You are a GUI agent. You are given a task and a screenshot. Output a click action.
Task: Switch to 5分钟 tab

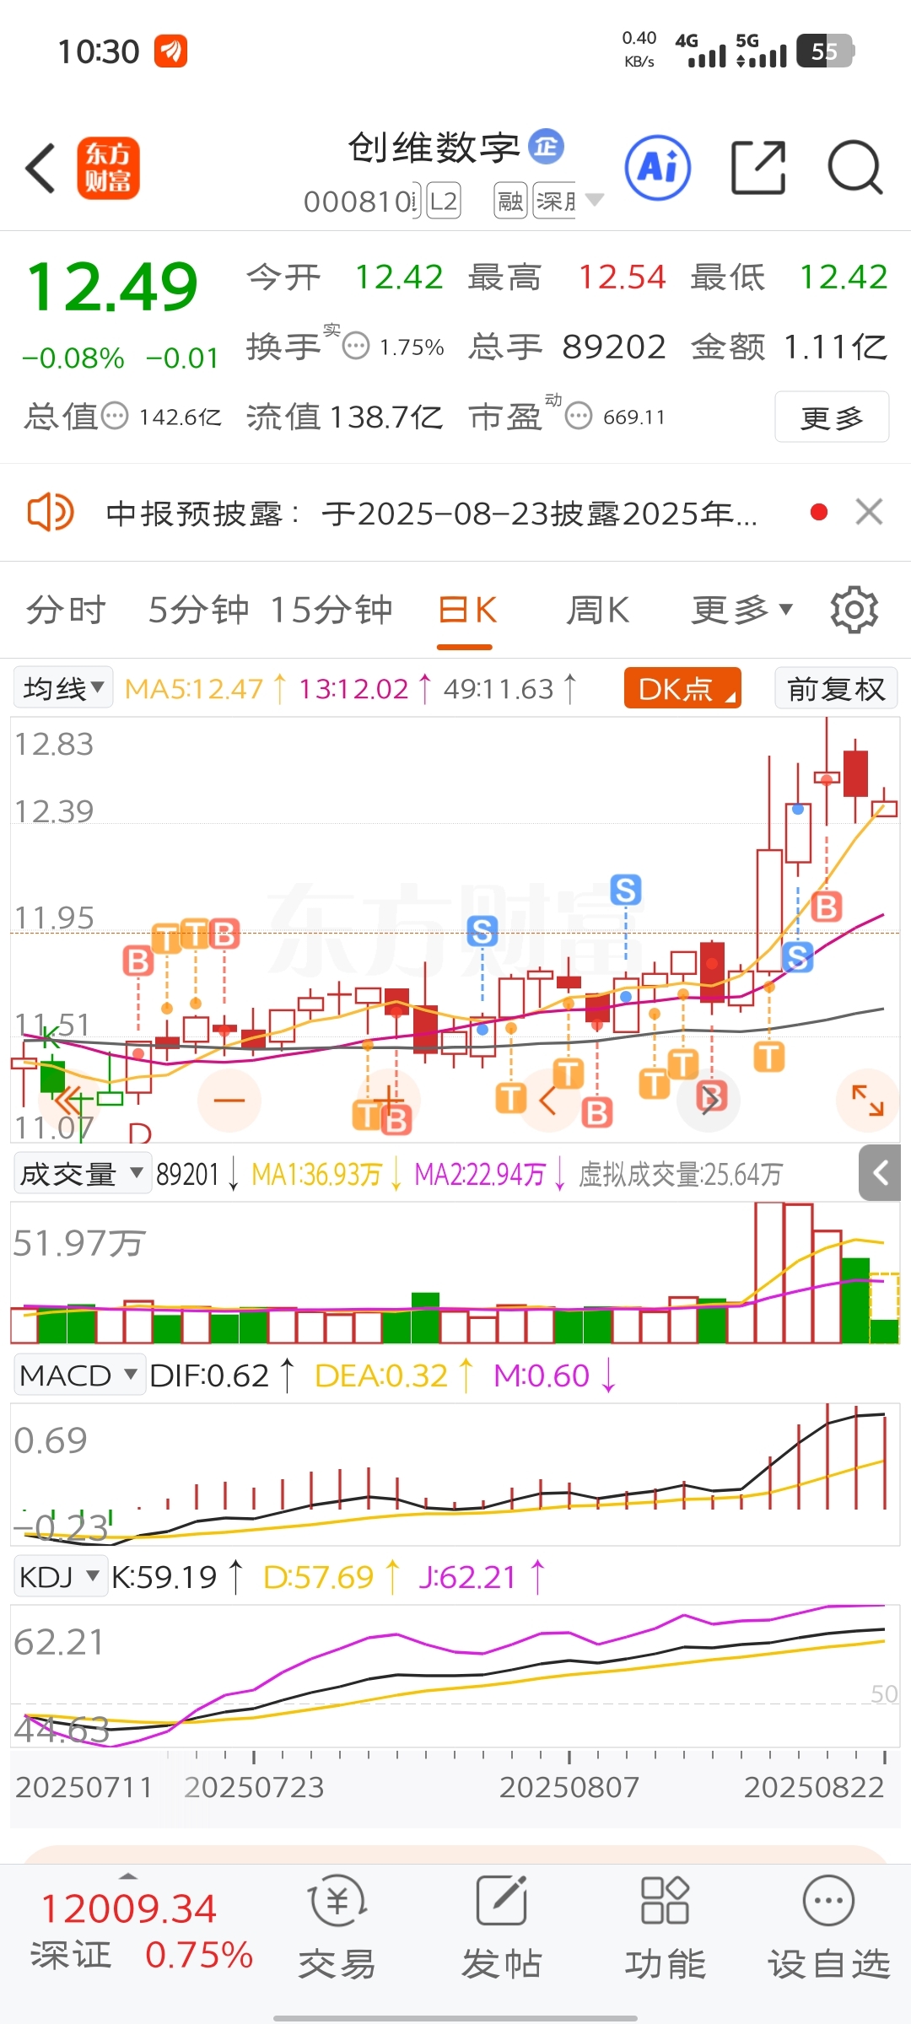198,609
